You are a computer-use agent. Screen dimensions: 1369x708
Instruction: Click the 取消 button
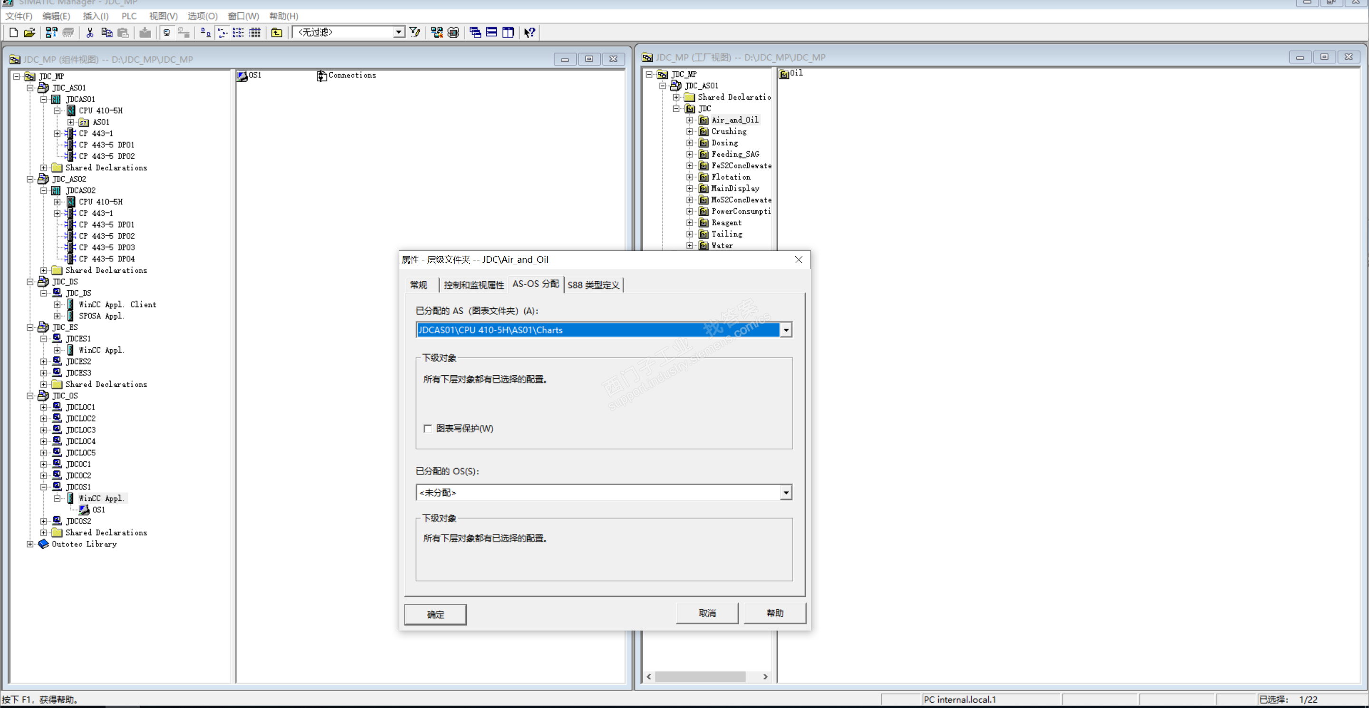click(707, 613)
